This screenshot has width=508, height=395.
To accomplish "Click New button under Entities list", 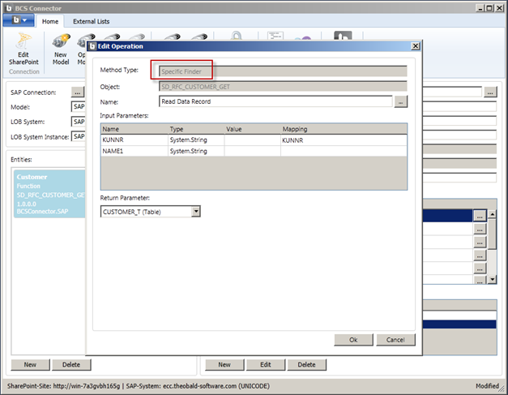I will coord(29,365).
